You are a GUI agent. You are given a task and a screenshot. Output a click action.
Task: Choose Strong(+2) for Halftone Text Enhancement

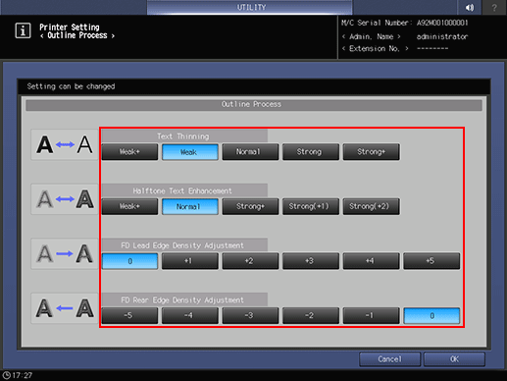tap(371, 206)
